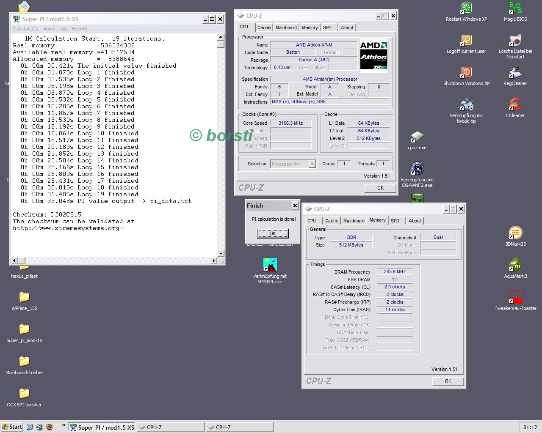The image size is (542, 433).
Task: Select SPD tab in lower CPU-Z window
Action: pos(395,221)
